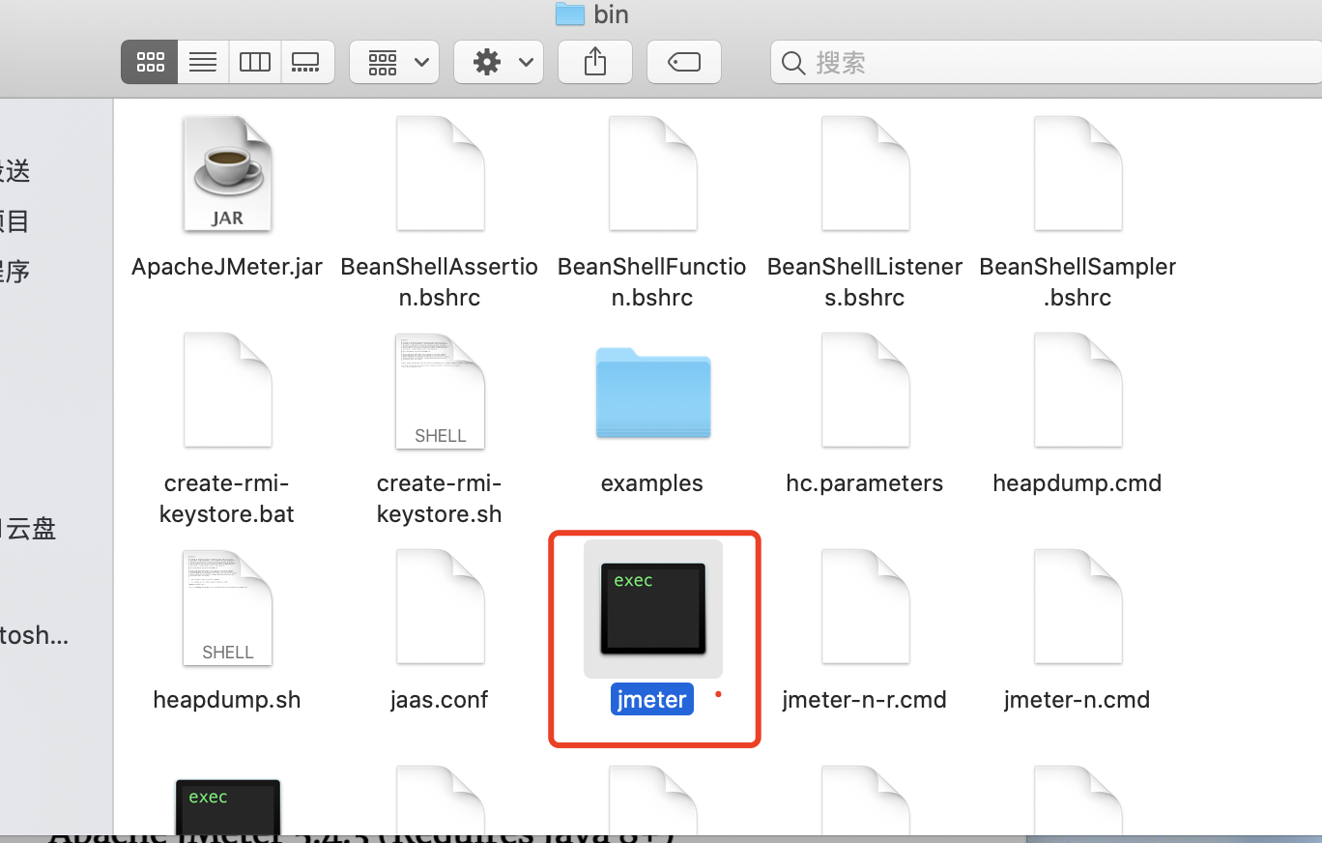Select jaas.conf file icon
1322x843 pixels.
click(440, 607)
